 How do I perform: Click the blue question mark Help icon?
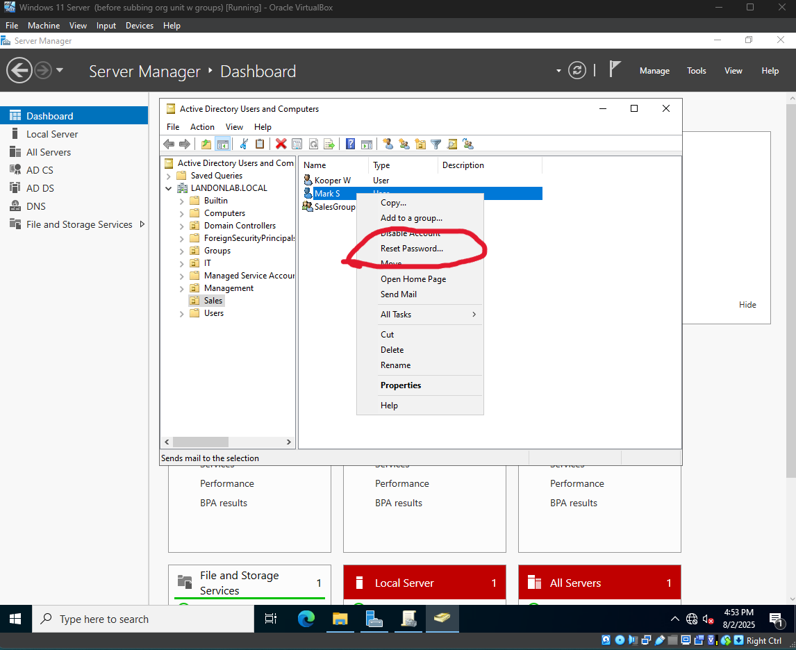click(350, 144)
